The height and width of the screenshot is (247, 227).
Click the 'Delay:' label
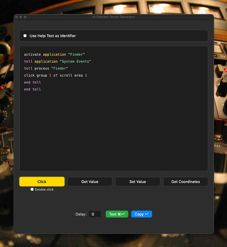point(81,214)
